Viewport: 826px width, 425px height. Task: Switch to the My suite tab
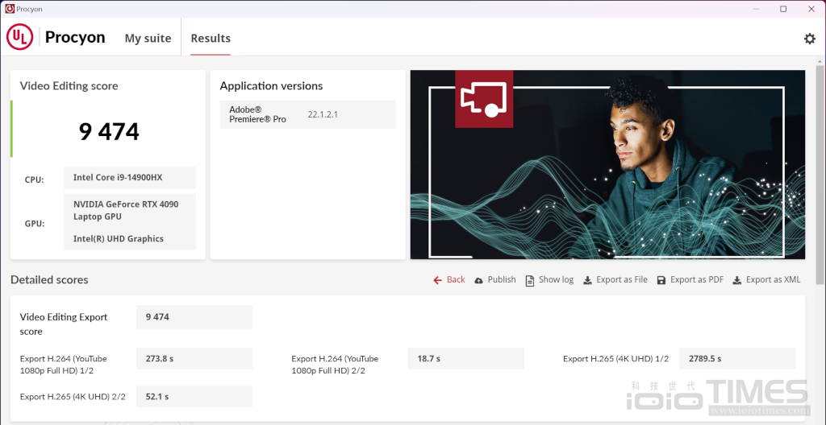148,39
